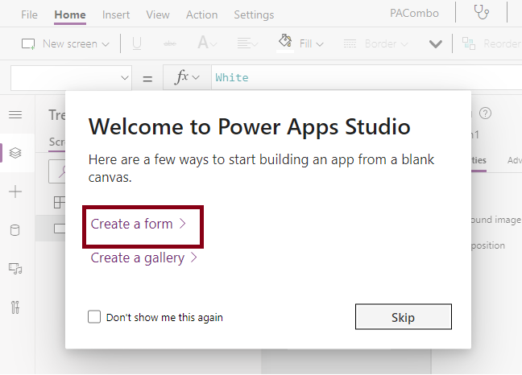
Task: Expand the Border dropdown arrow
Action: pos(404,44)
